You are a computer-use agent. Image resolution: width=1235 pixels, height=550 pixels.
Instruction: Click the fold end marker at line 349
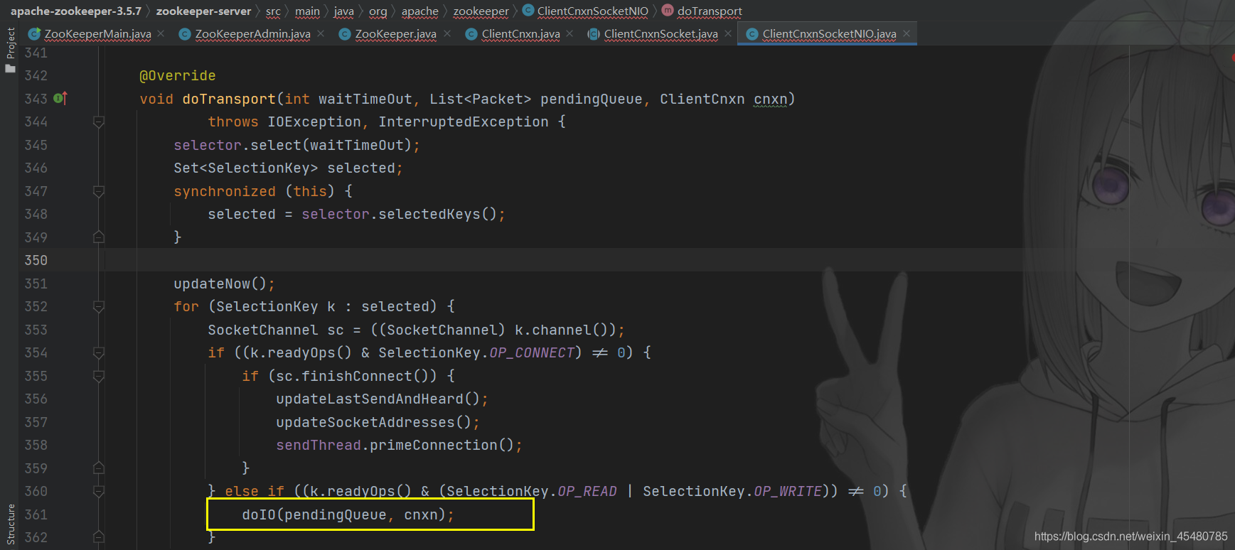99,237
